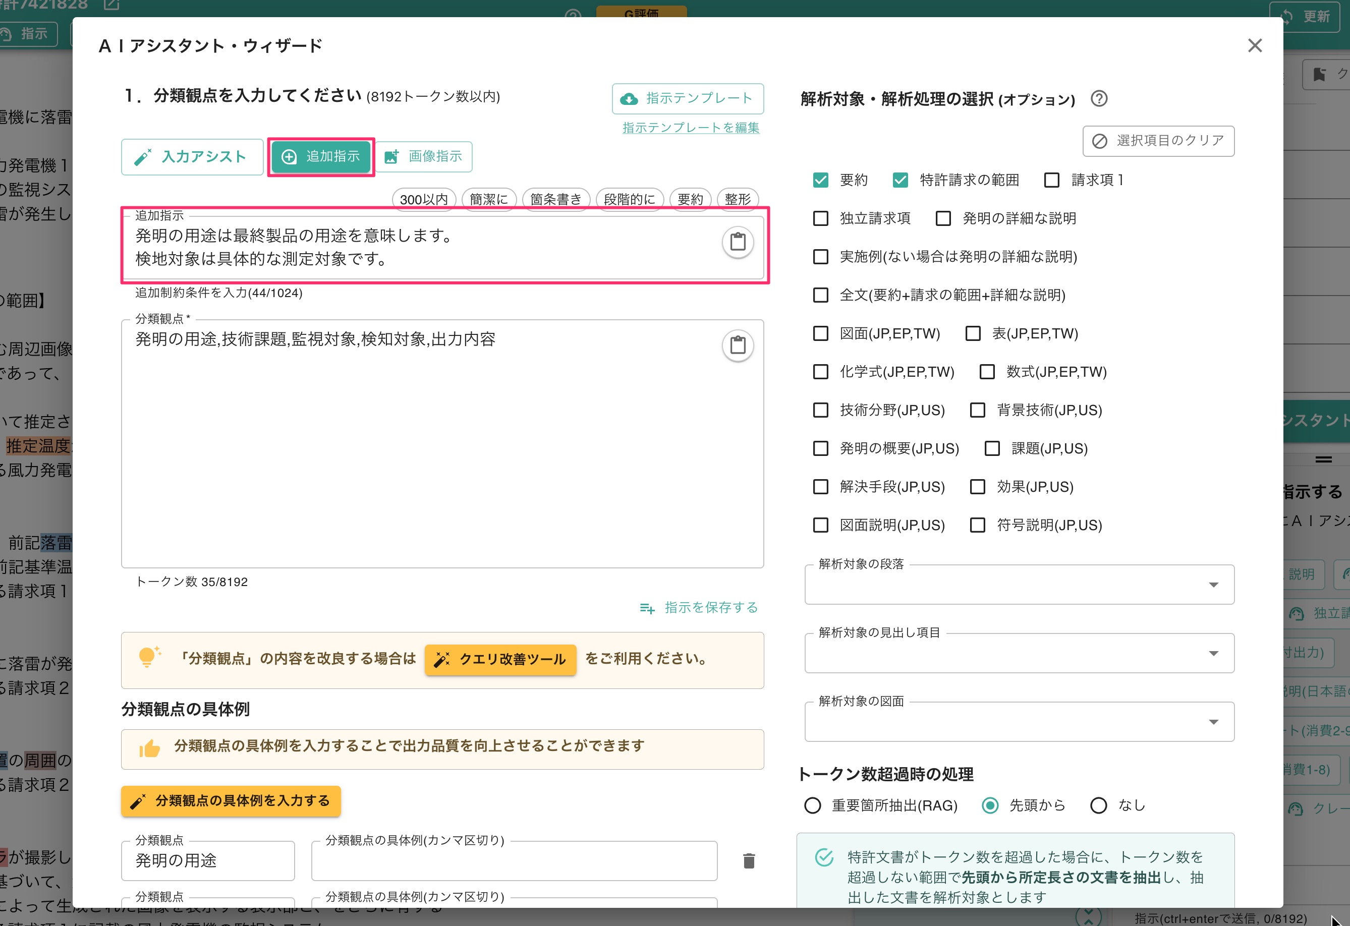Click the clipboard icon in the 分類観点 field
Screen dimensions: 1350x926
738,345
